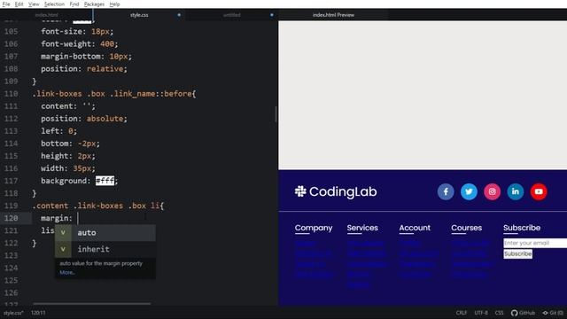The height and width of the screenshot is (319, 567).
Task: Open the Find menu
Action: [x=74, y=4]
